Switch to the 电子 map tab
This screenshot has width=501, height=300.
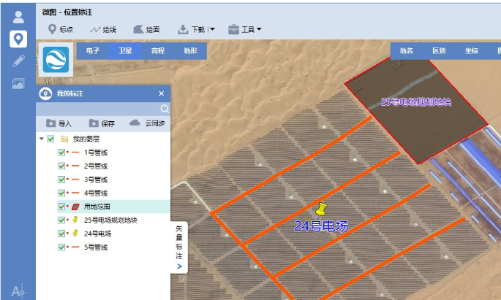tap(93, 50)
